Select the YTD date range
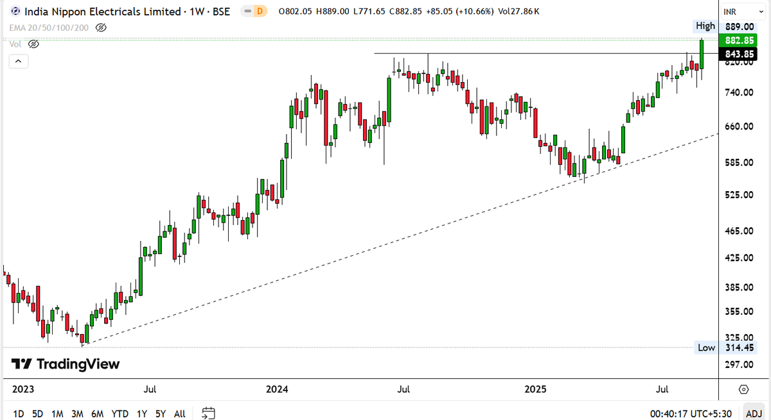The height and width of the screenshot is (420, 771). click(x=120, y=414)
